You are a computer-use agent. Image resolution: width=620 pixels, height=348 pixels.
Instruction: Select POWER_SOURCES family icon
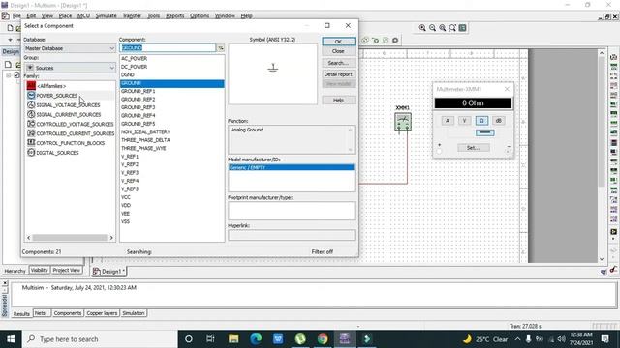coord(31,96)
